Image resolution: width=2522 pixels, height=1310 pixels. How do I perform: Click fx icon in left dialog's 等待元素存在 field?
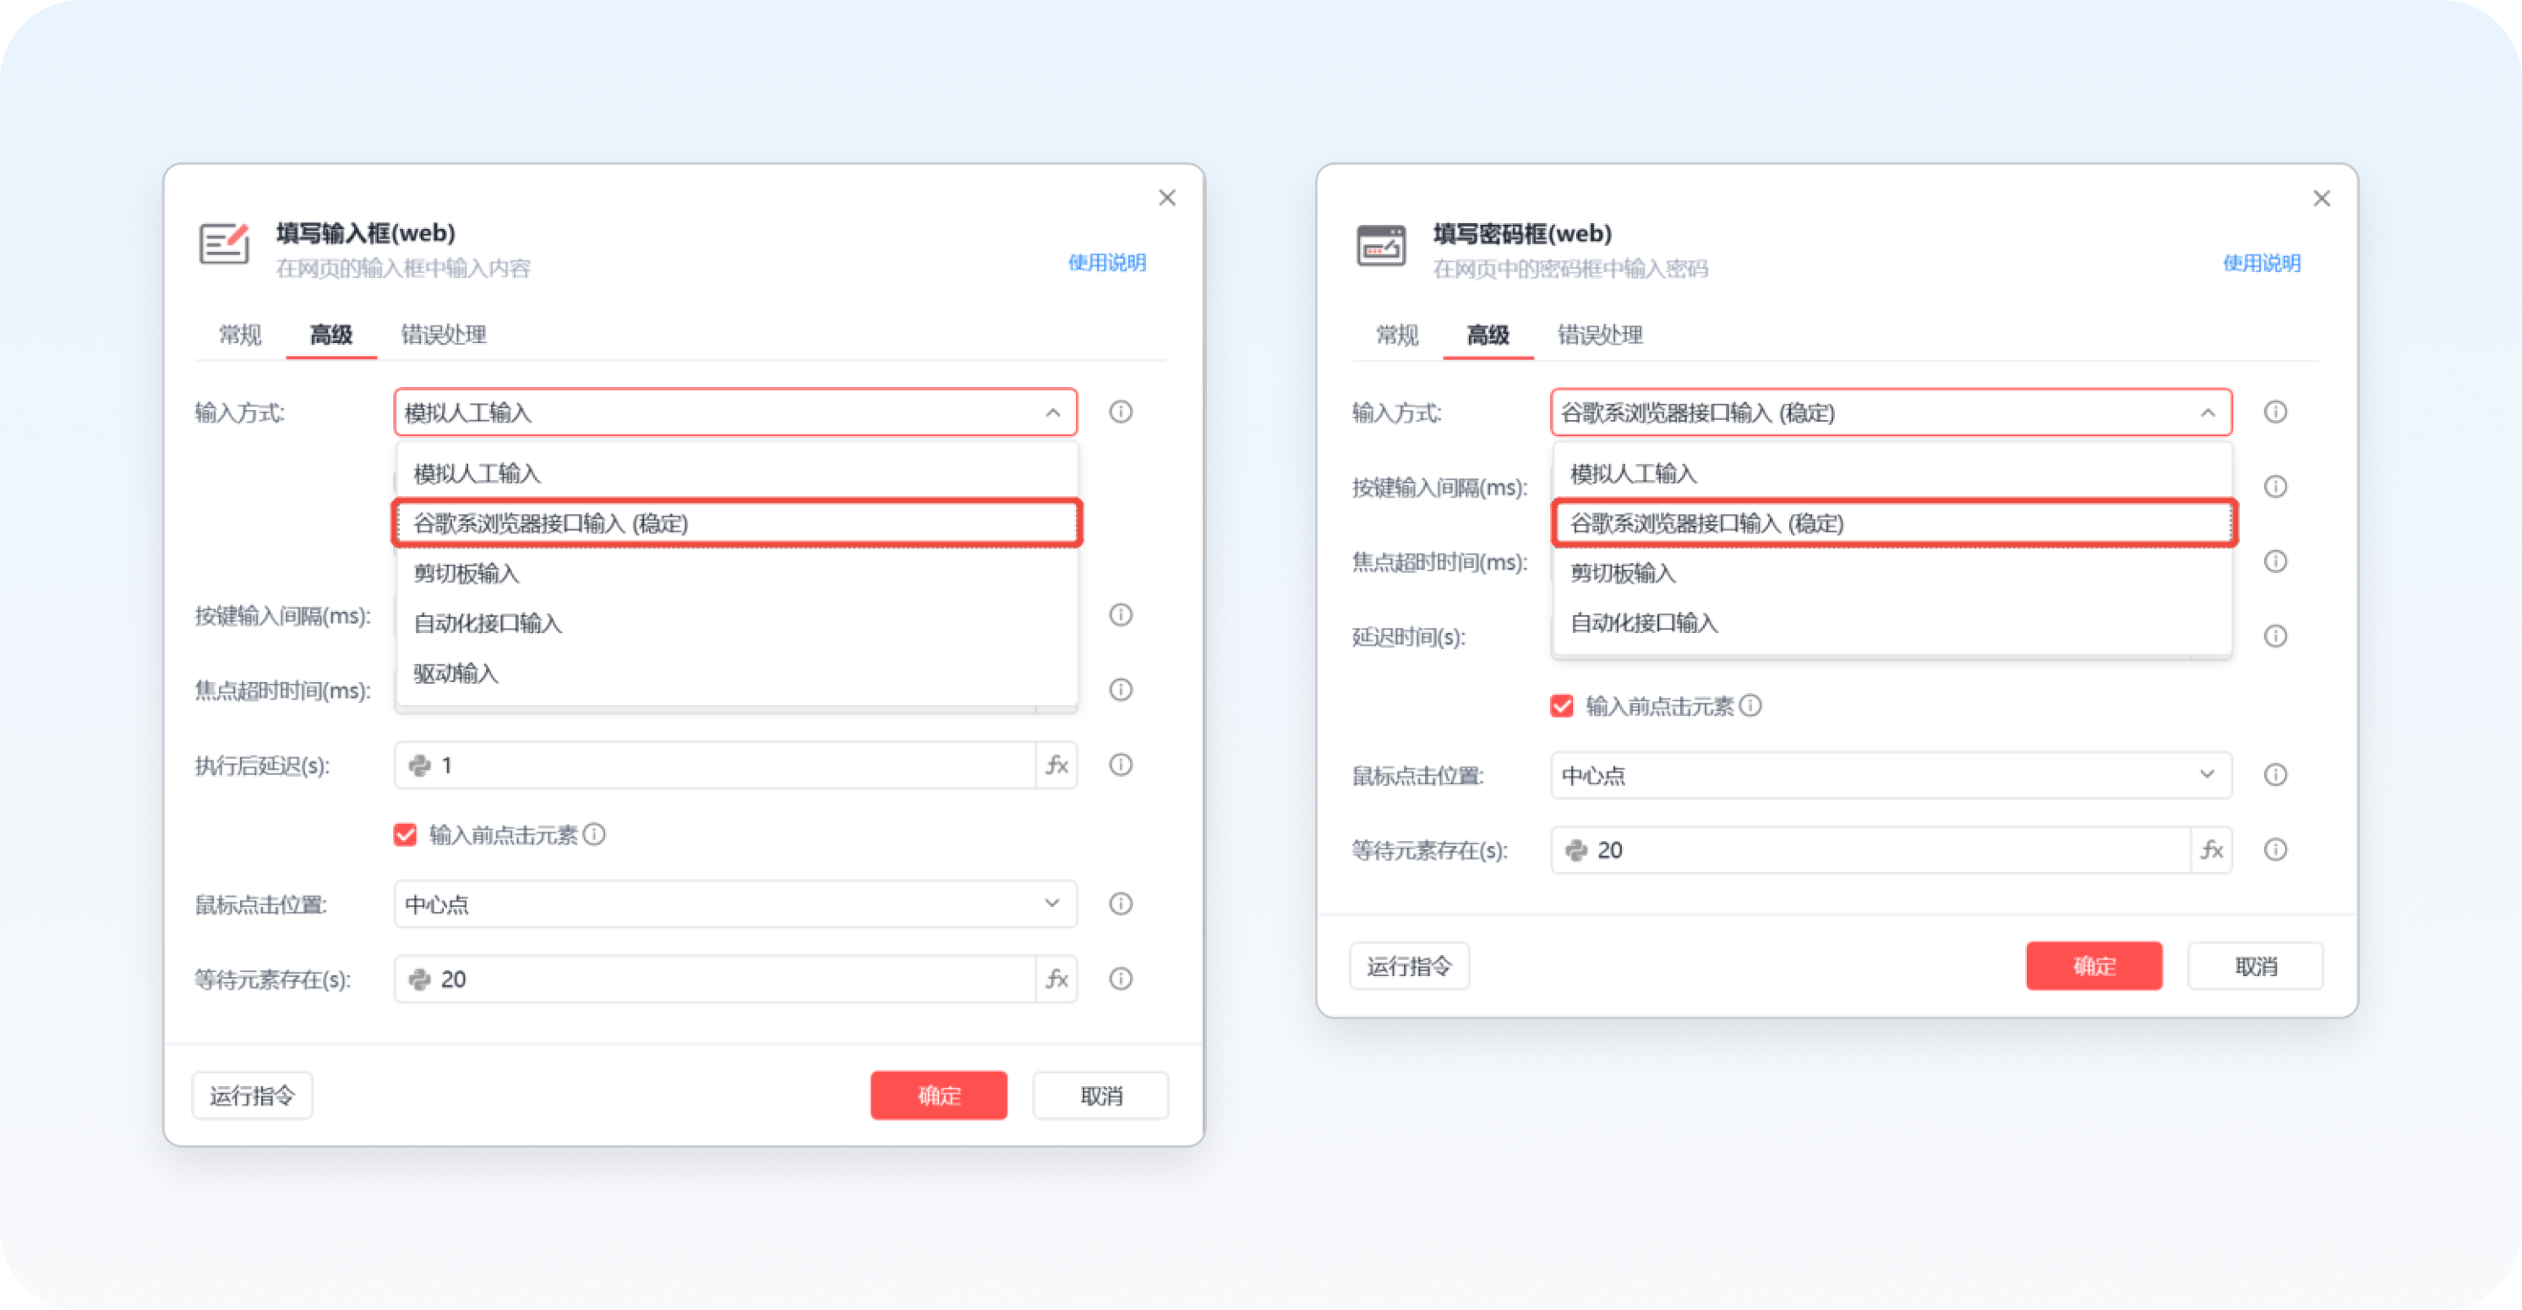[1056, 979]
